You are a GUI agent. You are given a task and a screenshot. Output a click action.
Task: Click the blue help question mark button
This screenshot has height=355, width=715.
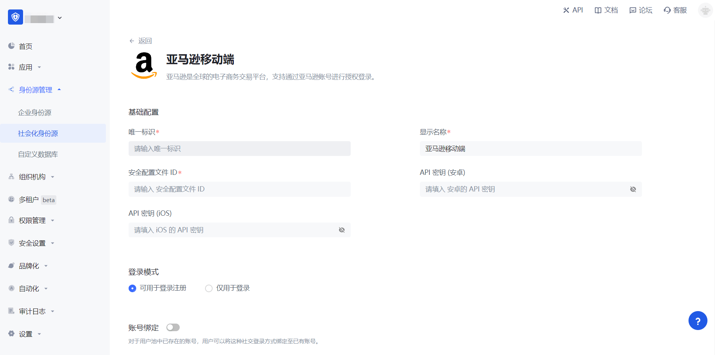pyautogui.click(x=698, y=321)
